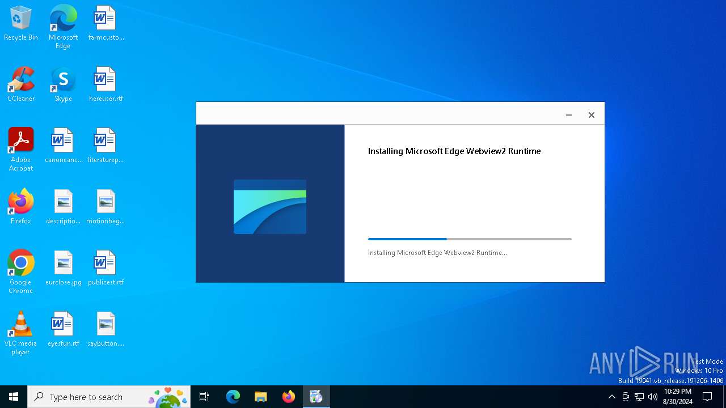
Task: Select the eyesfun.rtf document icon
Action: coord(63,330)
